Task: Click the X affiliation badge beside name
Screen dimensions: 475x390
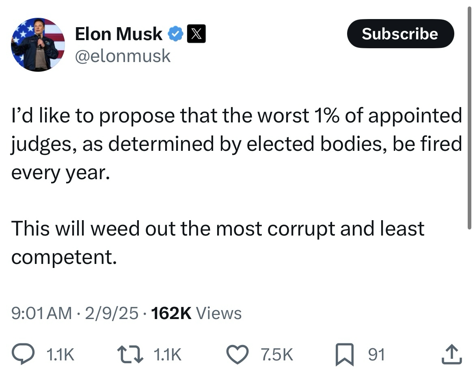Action: tap(196, 34)
